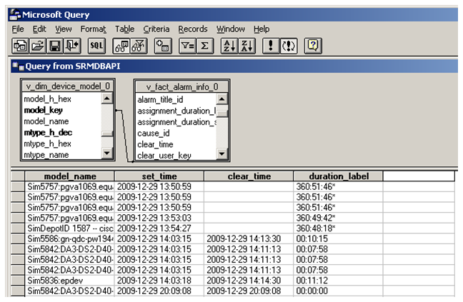The height and width of the screenshot is (302, 463).
Task: Open the Window menu
Action: point(231,29)
